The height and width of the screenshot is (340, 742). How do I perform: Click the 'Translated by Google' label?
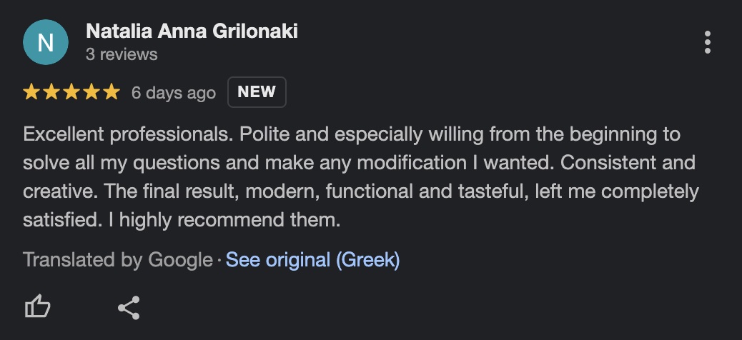(118, 260)
